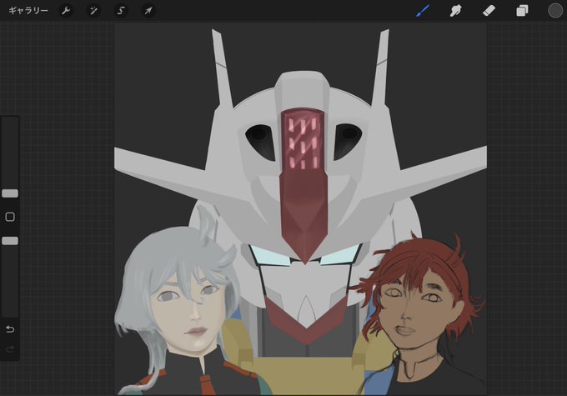Image resolution: width=567 pixels, height=396 pixels.
Task: Activate the Transform arrow tool
Action: tap(148, 11)
